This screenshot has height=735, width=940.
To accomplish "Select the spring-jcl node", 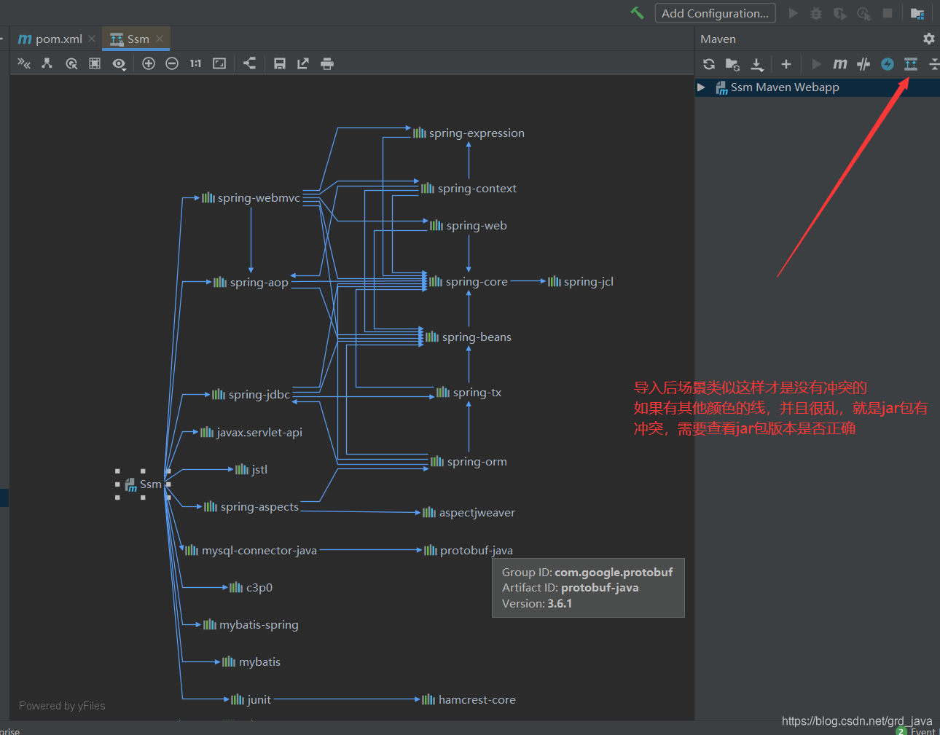I will (581, 281).
